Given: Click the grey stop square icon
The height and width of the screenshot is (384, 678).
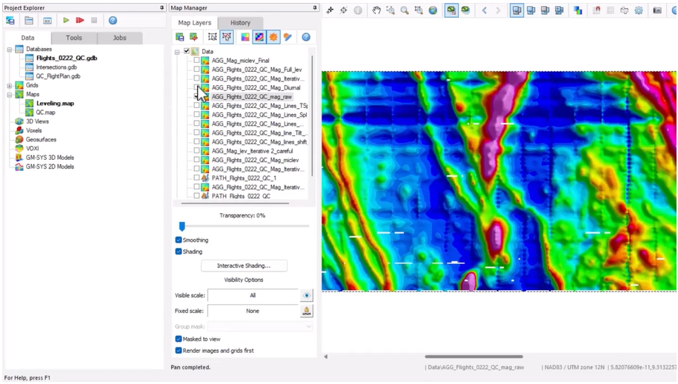Looking at the screenshot, I should [x=94, y=20].
